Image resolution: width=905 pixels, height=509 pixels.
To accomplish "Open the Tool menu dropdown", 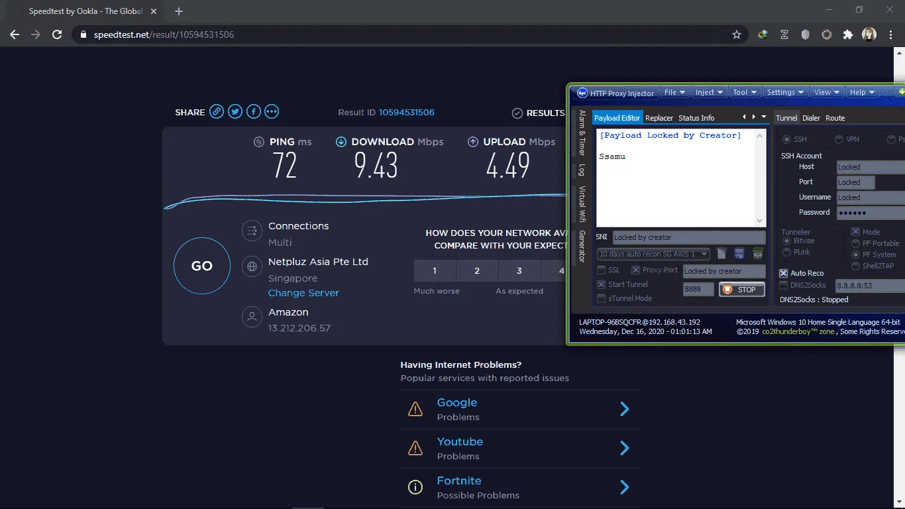I will tap(745, 92).
